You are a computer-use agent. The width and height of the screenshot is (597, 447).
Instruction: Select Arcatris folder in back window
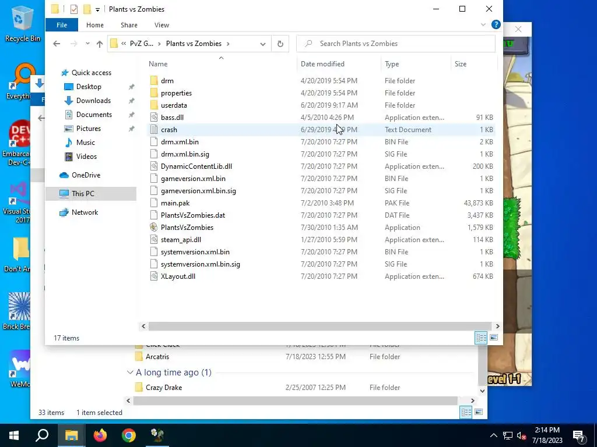click(x=157, y=357)
